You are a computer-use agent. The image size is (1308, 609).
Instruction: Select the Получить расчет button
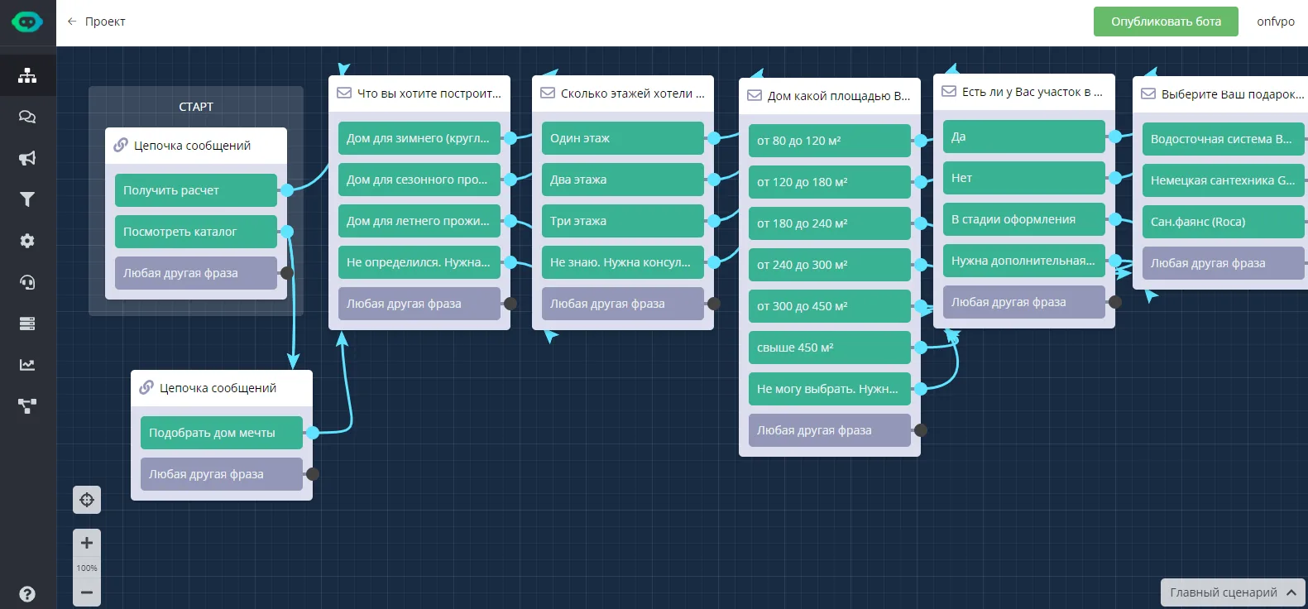tap(196, 190)
